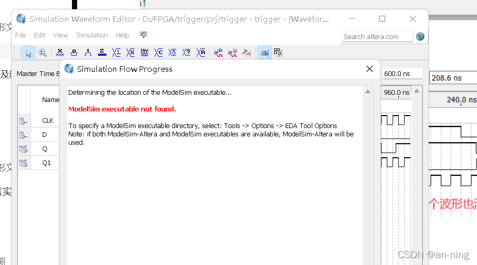Force low (0) on the selected signal
This screenshot has height=265, width=477.
(74, 53)
